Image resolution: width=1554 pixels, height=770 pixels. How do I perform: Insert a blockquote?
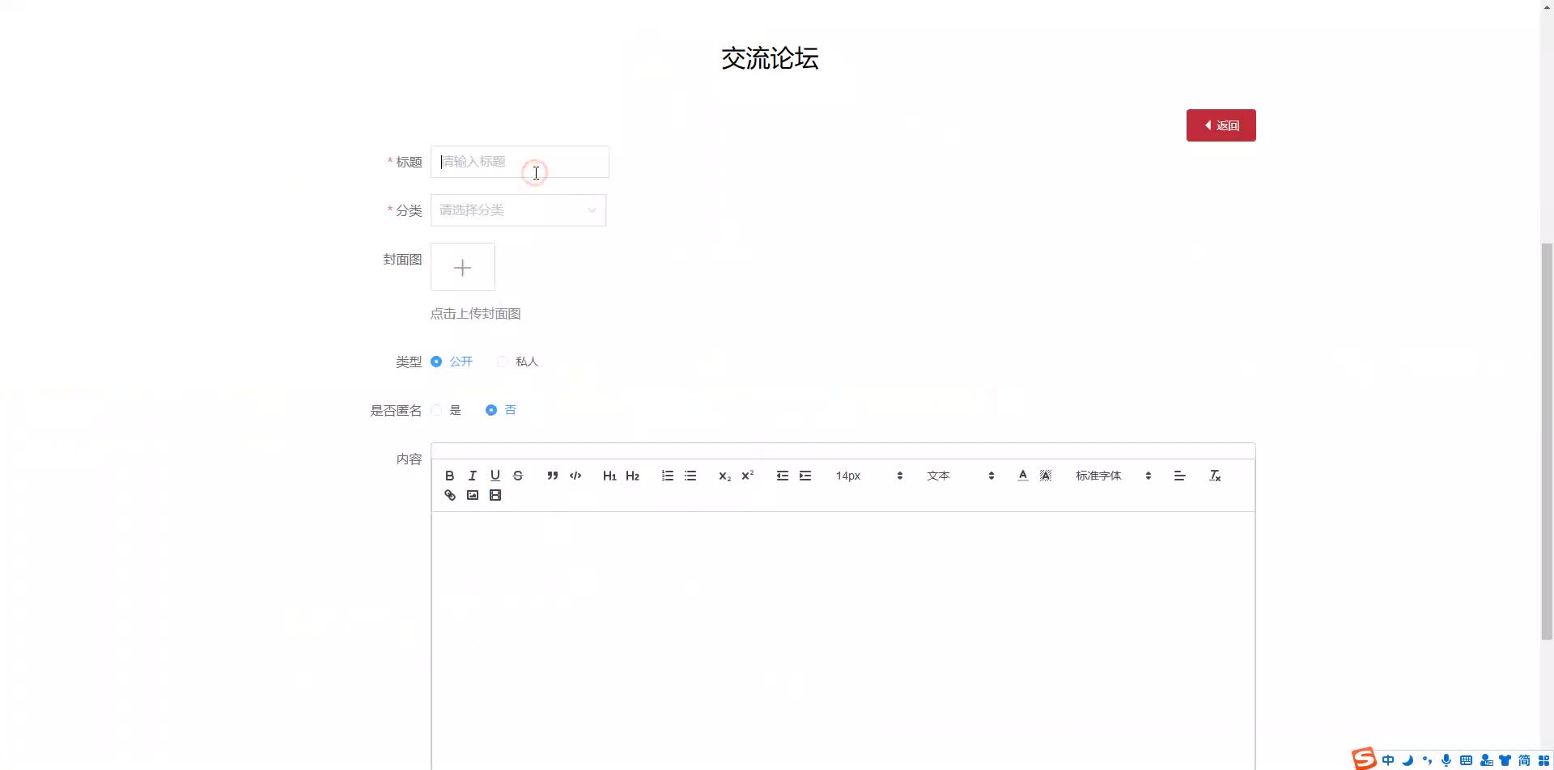coord(552,476)
